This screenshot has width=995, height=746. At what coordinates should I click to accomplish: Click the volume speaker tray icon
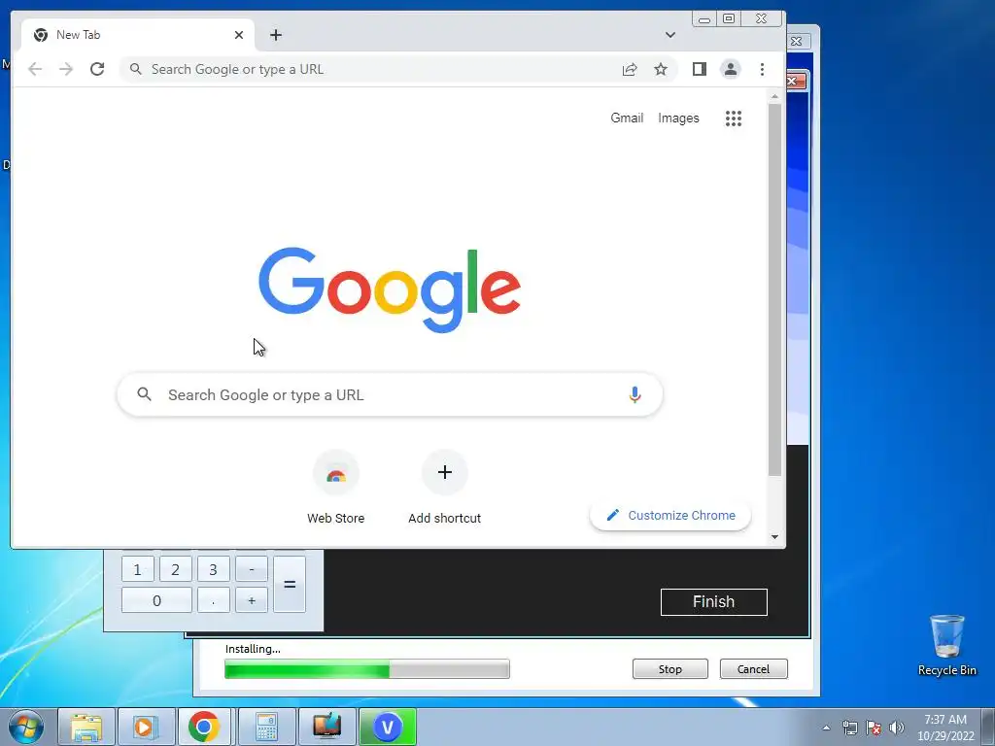click(x=897, y=728)
